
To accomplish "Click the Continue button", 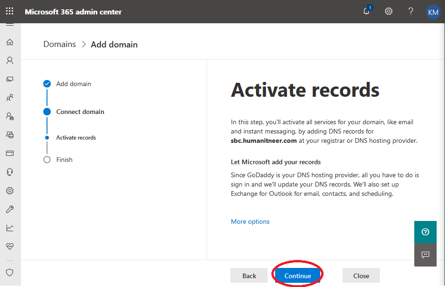I will (298, 276).
